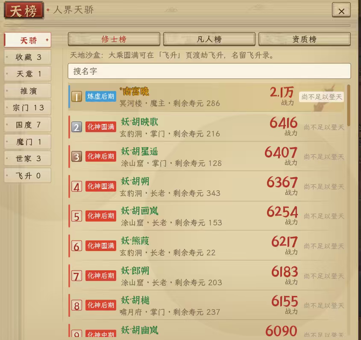361x340 pixels.
Task: Select the 天骄 sidebar tab
Action: (x=28, y=40)
